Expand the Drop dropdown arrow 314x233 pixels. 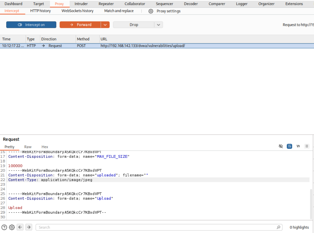pos(159,25)
